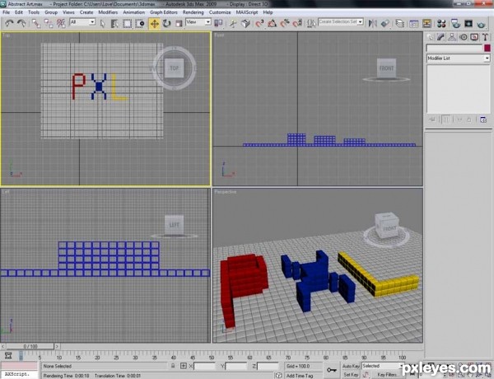Click the Set Keys key icon button
This screenshot has width=494, height=379.
[x=332, y=370]
